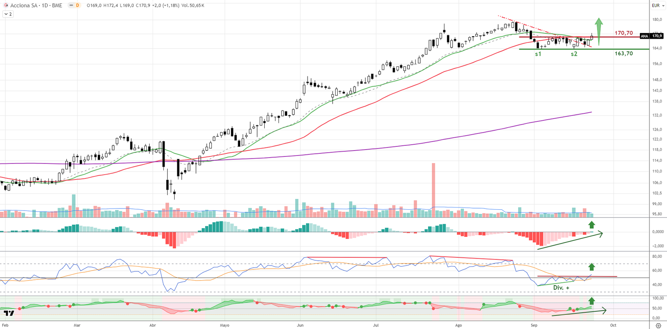667x329 pixels.
Task: Select the red 170,70 resistance text label
Action: [x=623, y=33]
